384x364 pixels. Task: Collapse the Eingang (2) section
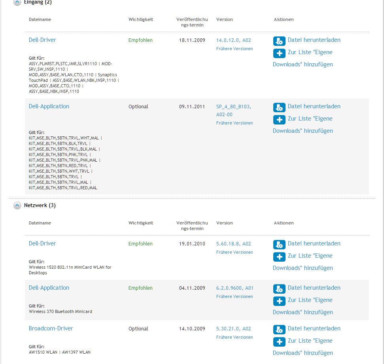pyautogui.click(x=17, y=2)
